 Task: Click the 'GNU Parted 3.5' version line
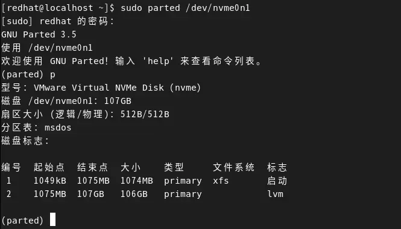pos(39,34)
